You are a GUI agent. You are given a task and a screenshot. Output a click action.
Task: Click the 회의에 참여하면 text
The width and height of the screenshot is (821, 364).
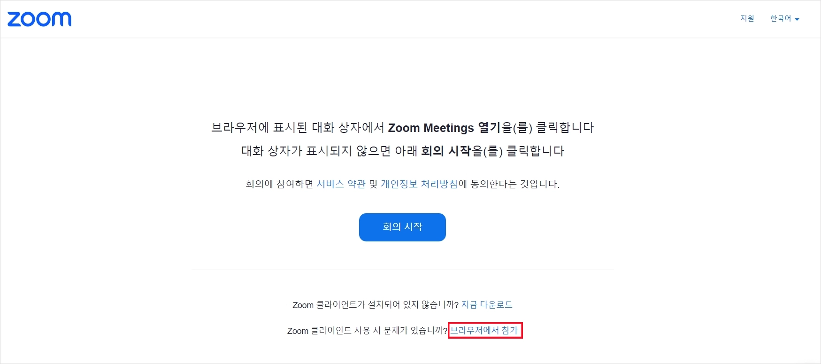pos(279,184)
